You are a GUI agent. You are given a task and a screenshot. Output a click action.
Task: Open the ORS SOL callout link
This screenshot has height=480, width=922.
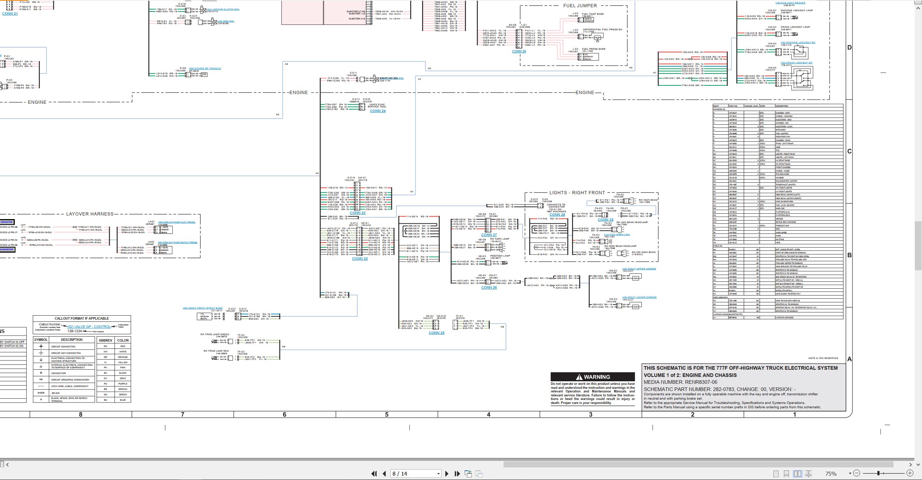click(x=226, y=21)
